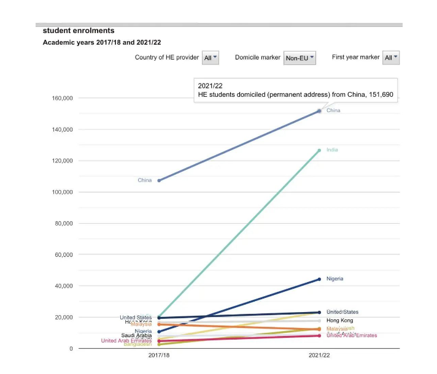Click the China tooltip box
The height and width of the screenshot is (374, 437).
tap(295, 90)
